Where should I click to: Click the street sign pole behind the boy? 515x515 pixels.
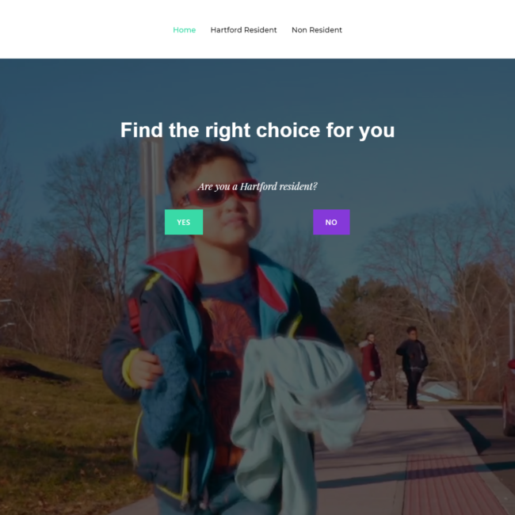151,197
